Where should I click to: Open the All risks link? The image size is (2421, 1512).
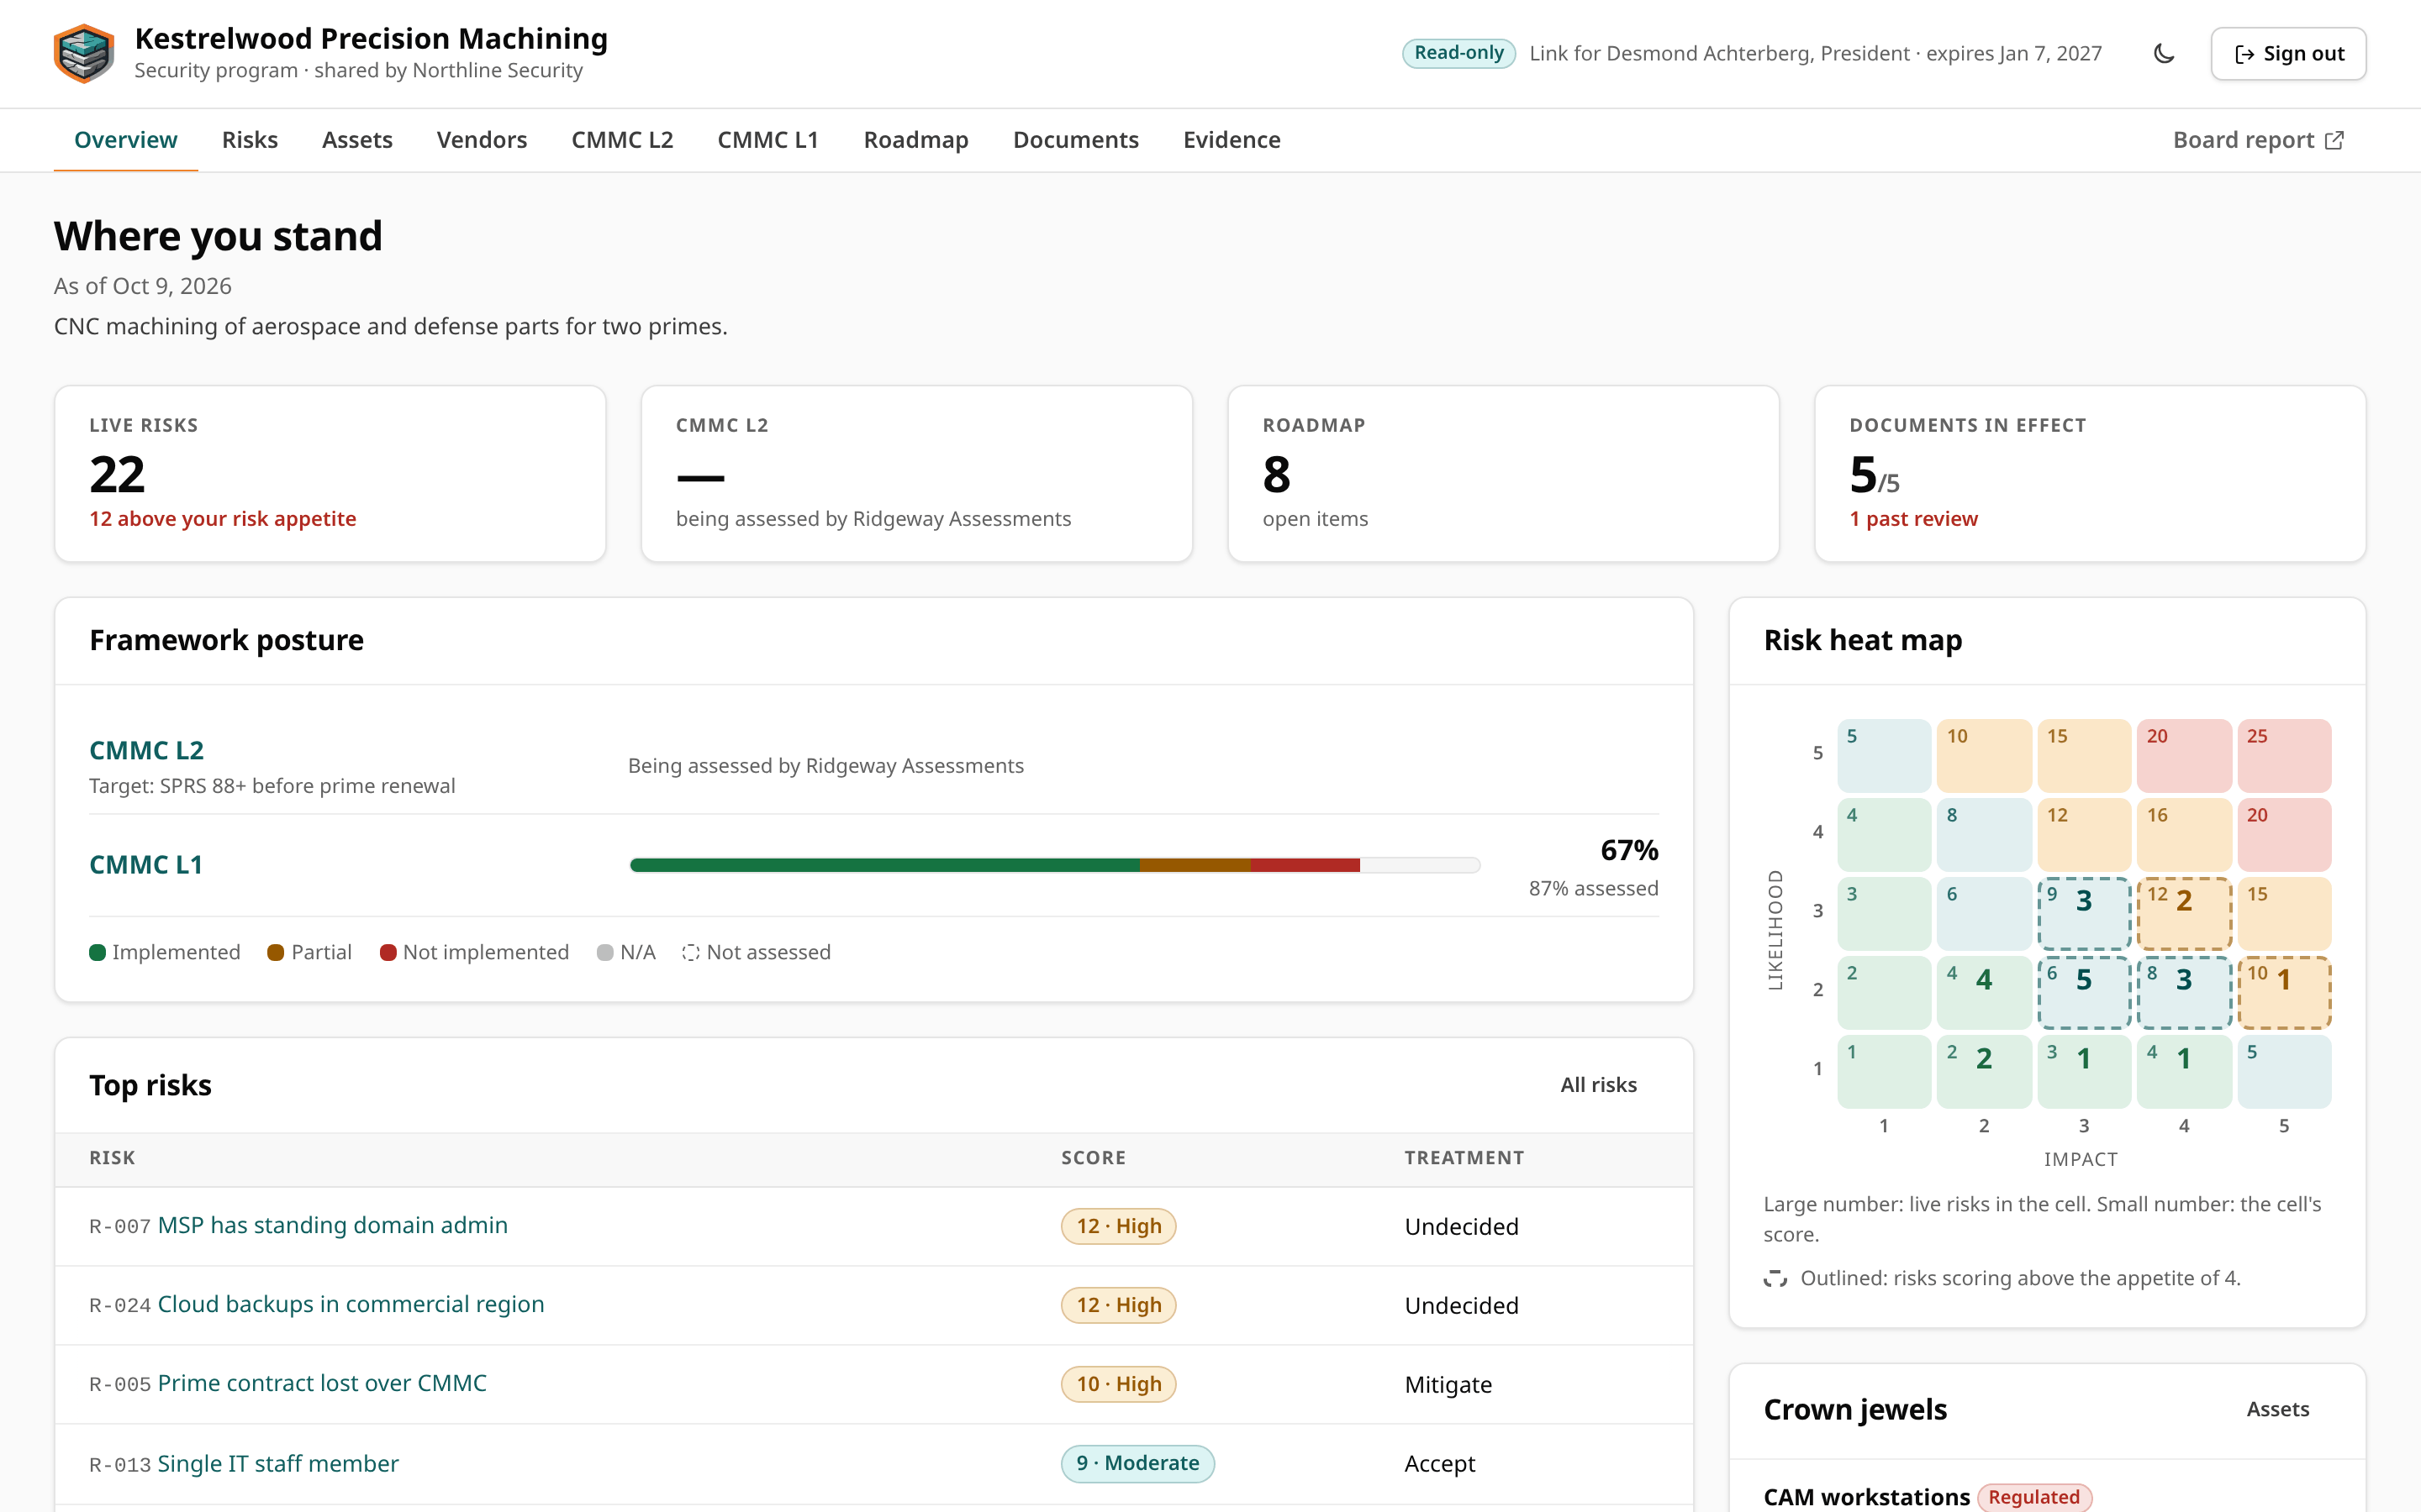[x=1598, y=1085]
